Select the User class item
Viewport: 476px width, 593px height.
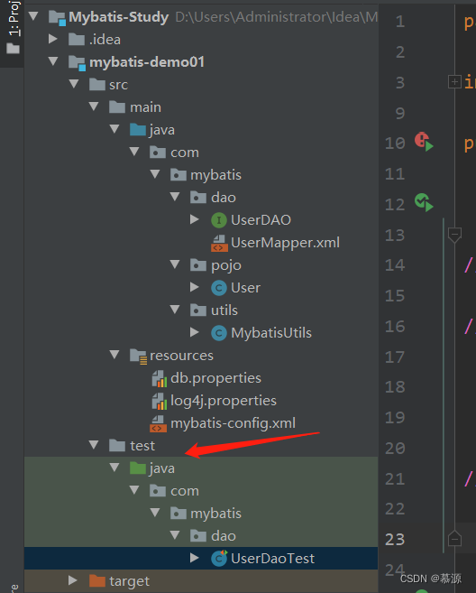245,287
